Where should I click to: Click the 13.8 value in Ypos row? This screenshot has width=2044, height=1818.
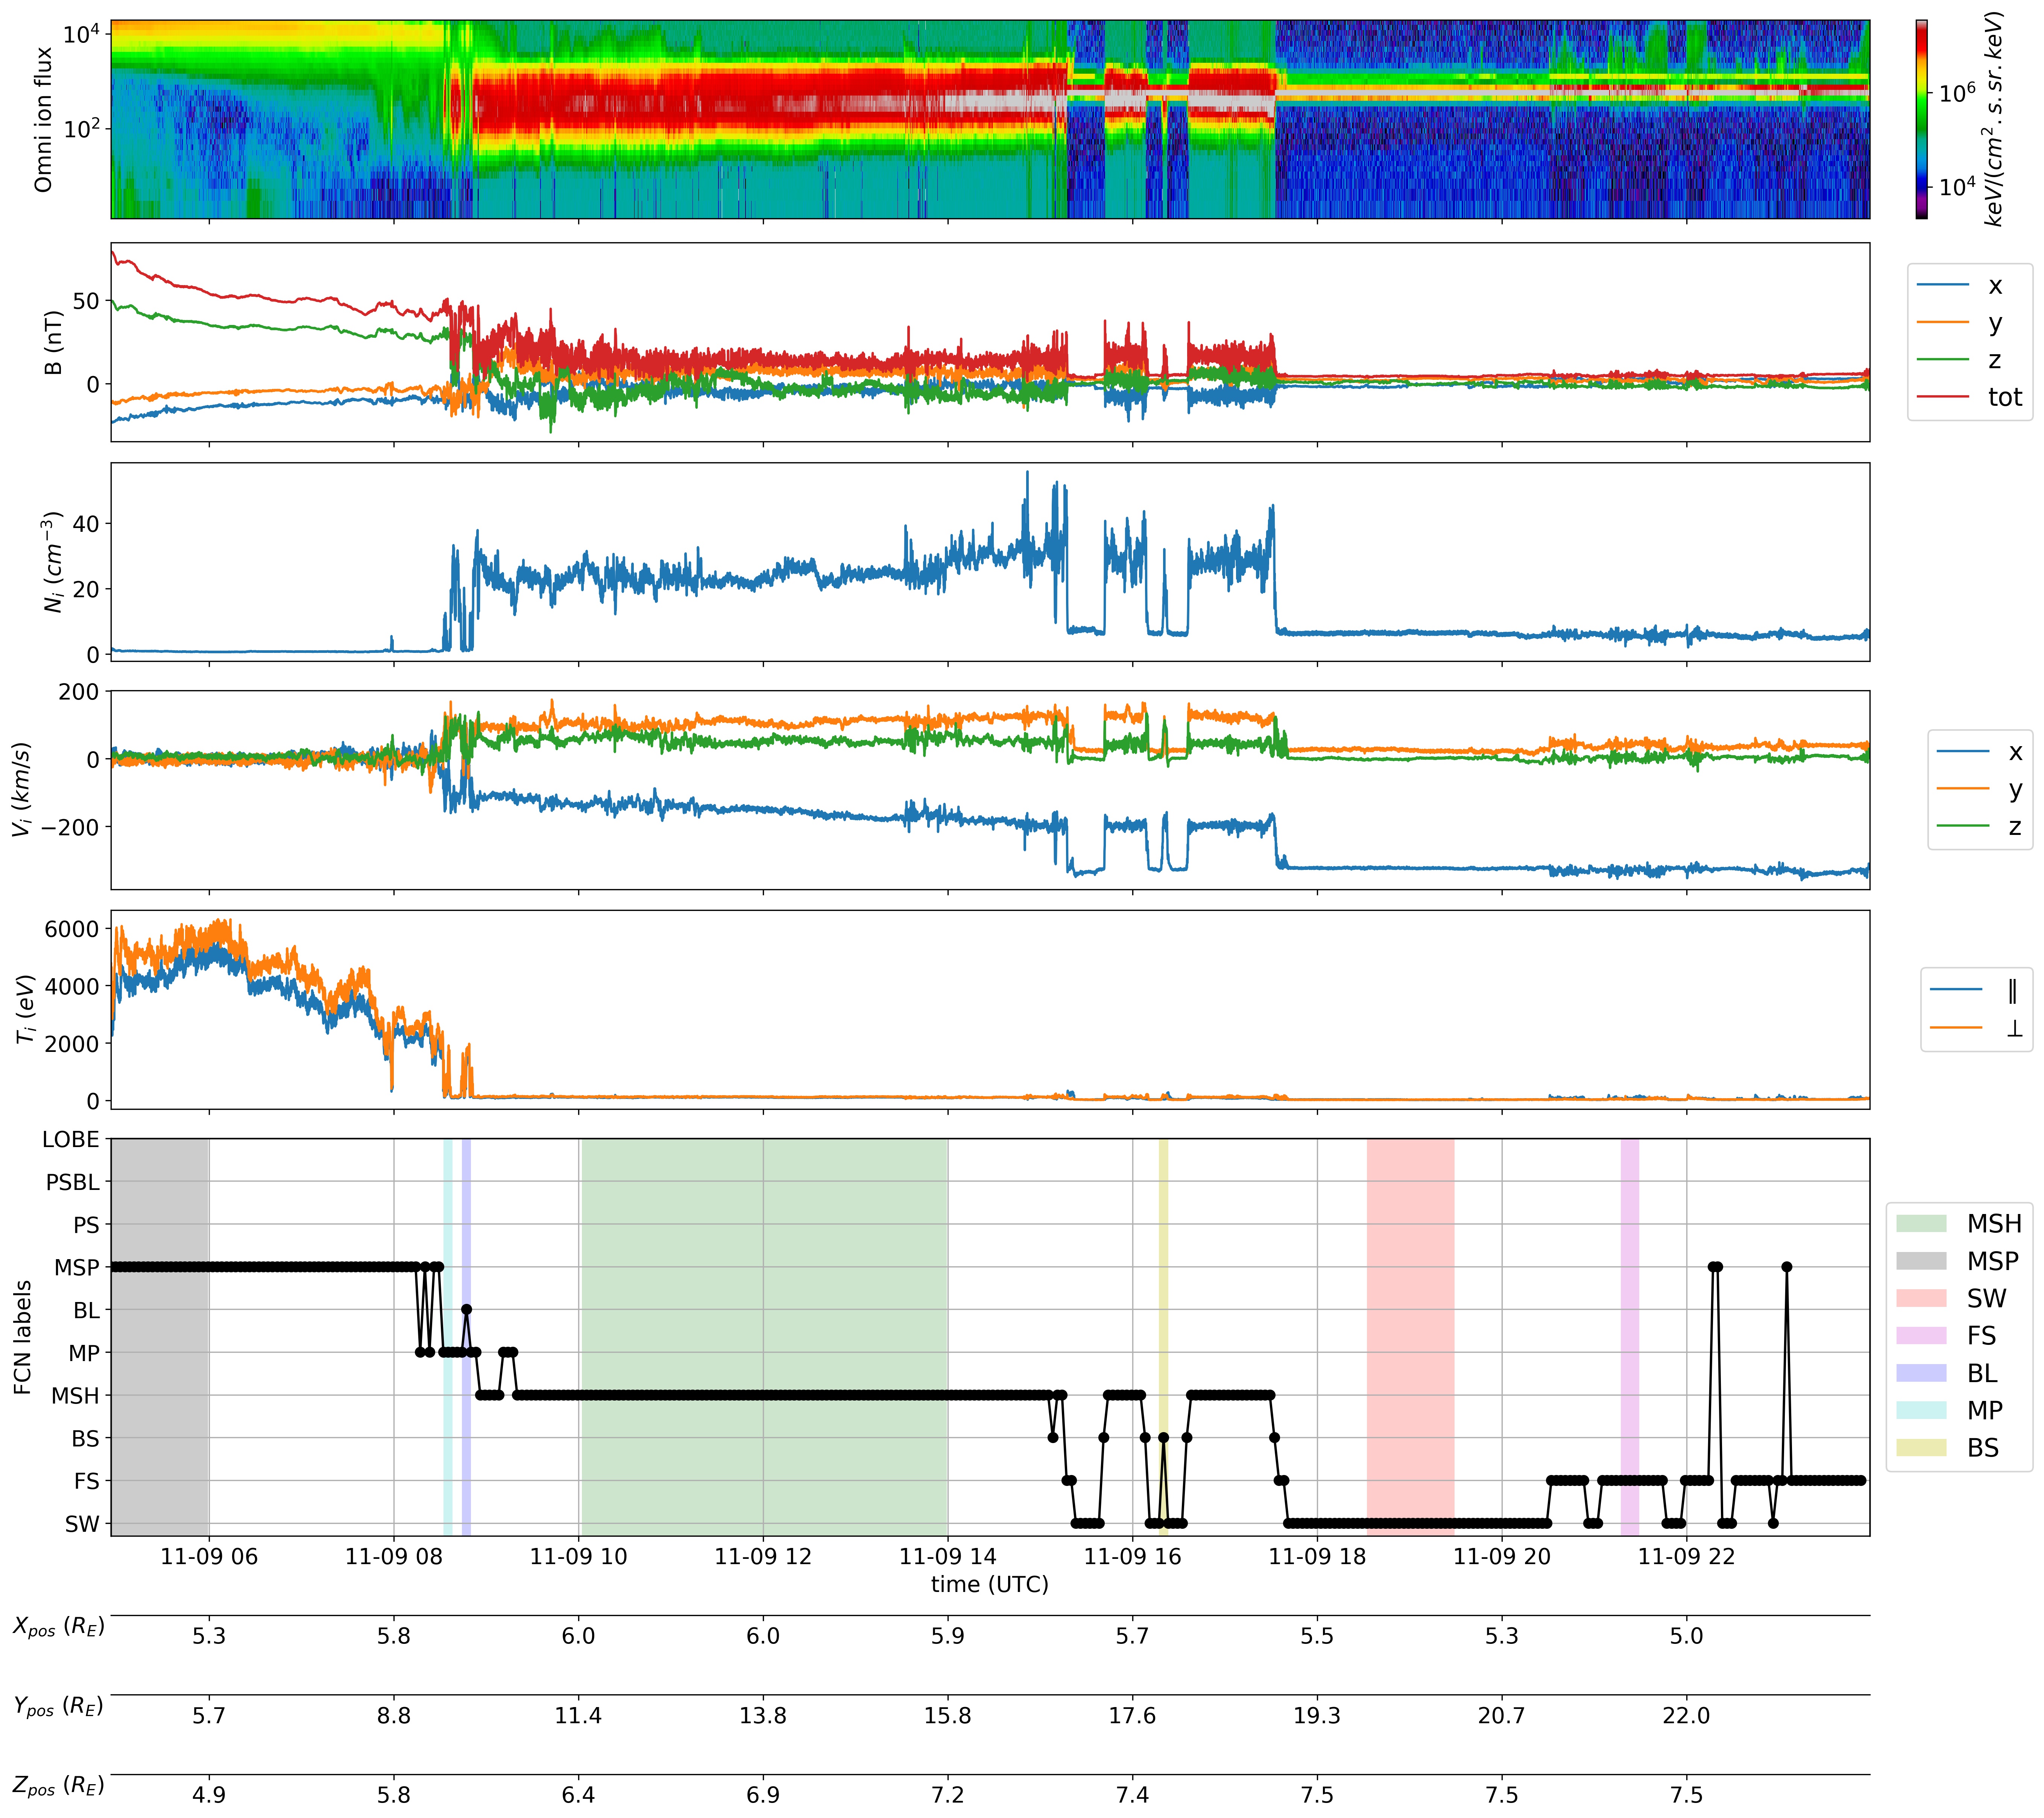click(763, 1716)
